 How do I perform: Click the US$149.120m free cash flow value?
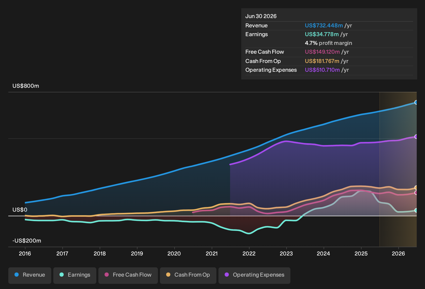click(322, 52)
